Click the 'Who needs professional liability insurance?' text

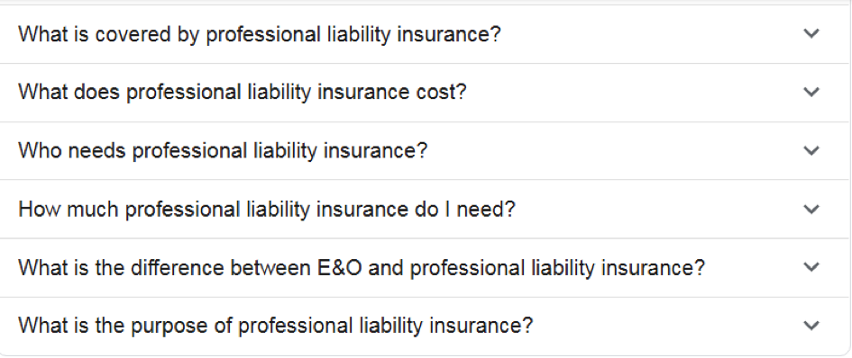coord(223,151)
